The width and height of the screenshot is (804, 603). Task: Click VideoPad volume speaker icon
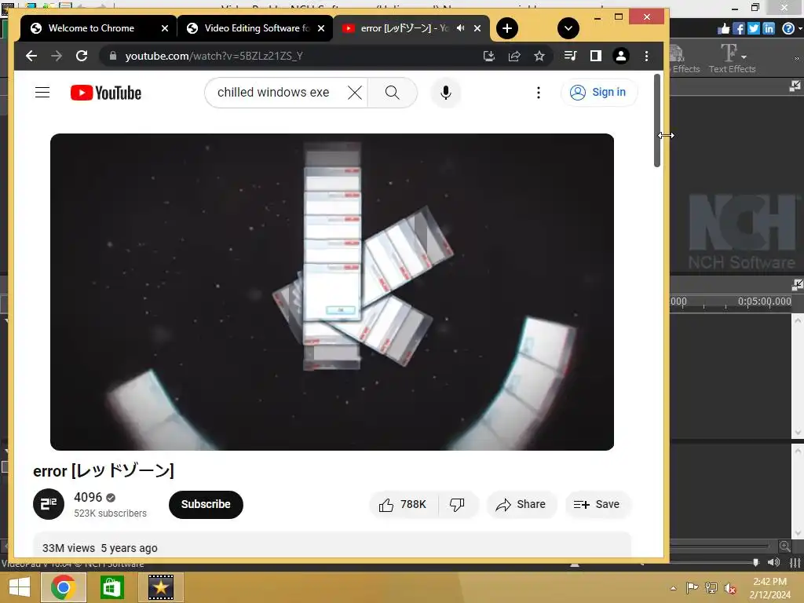point(773,562)
